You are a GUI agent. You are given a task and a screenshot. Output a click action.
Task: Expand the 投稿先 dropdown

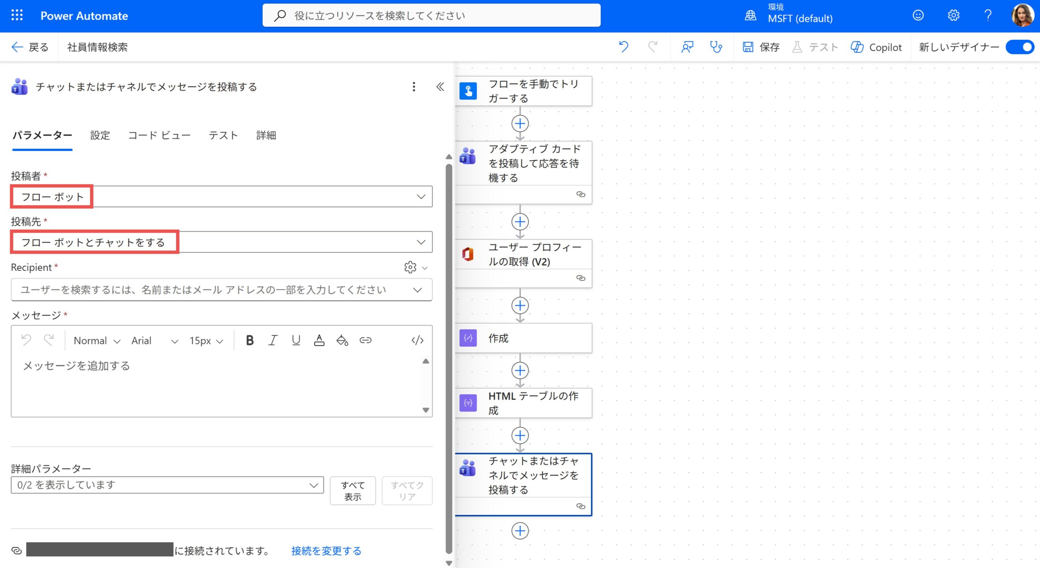tap(421, 242)
